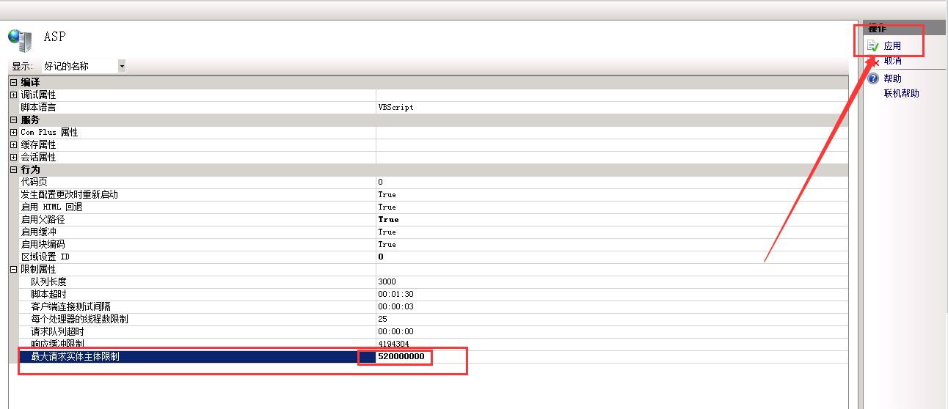Expand the Com Plus 属性 node

pyautogui.click(x=13, y=133)
